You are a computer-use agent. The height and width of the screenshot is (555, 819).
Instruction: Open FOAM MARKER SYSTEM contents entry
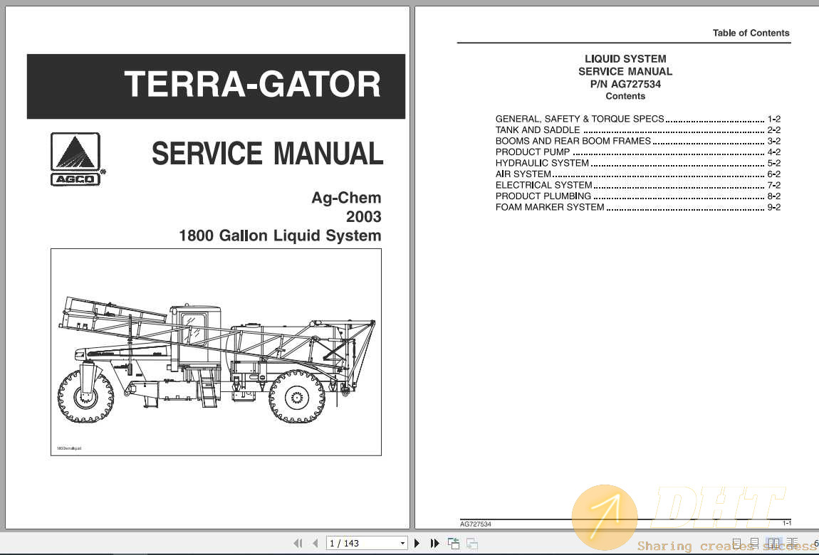(638, 207)
